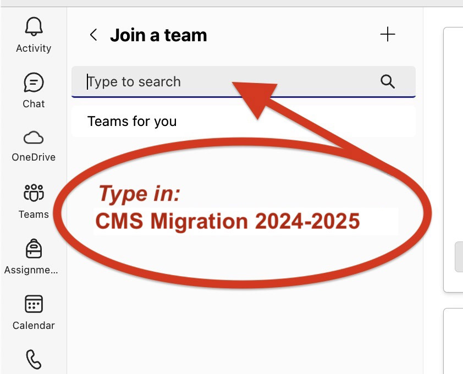The height and width of the screenshot is (374, 463).
Task: Open the partially visible team card on the right
Action: [455, 154]
